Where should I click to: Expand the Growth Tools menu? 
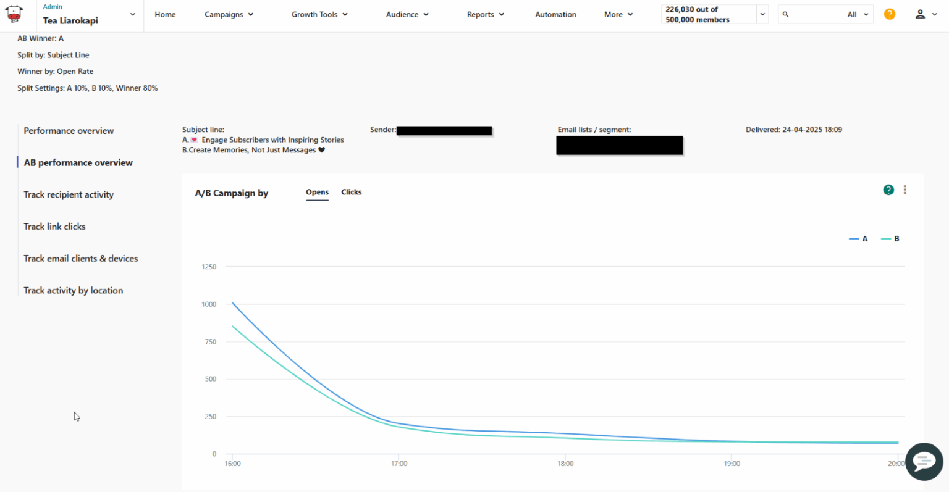click(319, 14)
